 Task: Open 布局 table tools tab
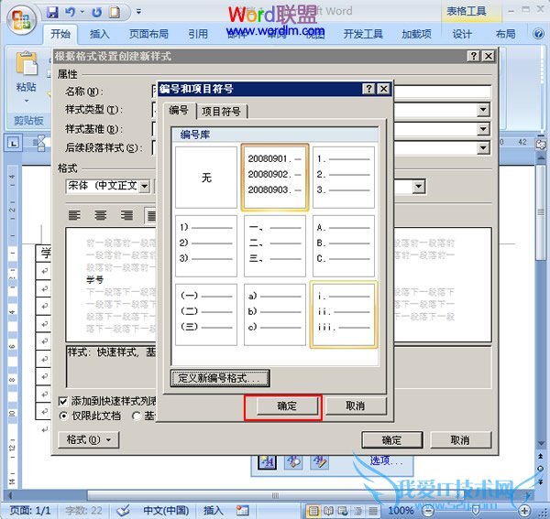tap(505, 34)
